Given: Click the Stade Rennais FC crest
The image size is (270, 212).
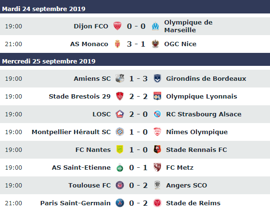Looking at the screenshot, I should coord(157,150).
